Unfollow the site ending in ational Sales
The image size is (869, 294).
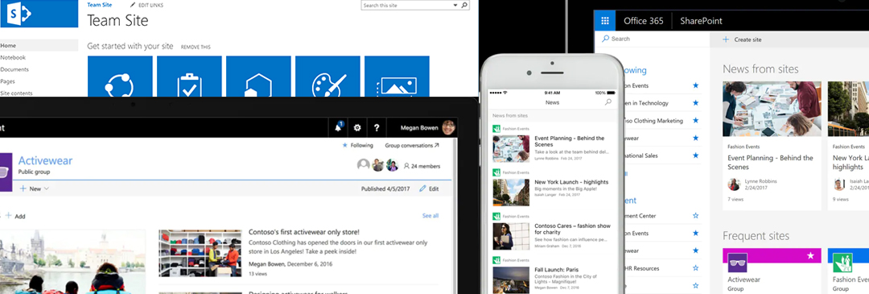click(x=695, y=155)
